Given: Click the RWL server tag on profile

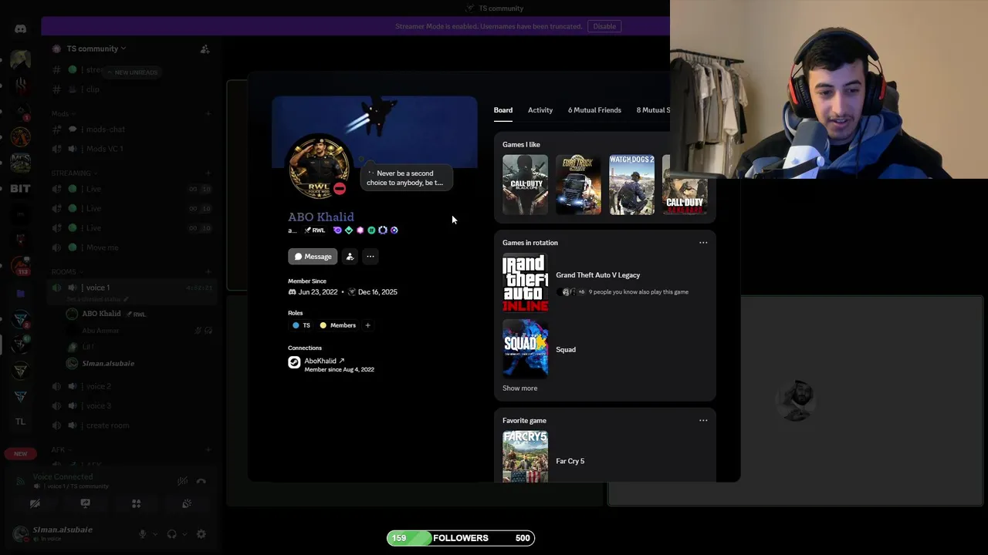Looking at the screenshot, I should click(315, 230).
